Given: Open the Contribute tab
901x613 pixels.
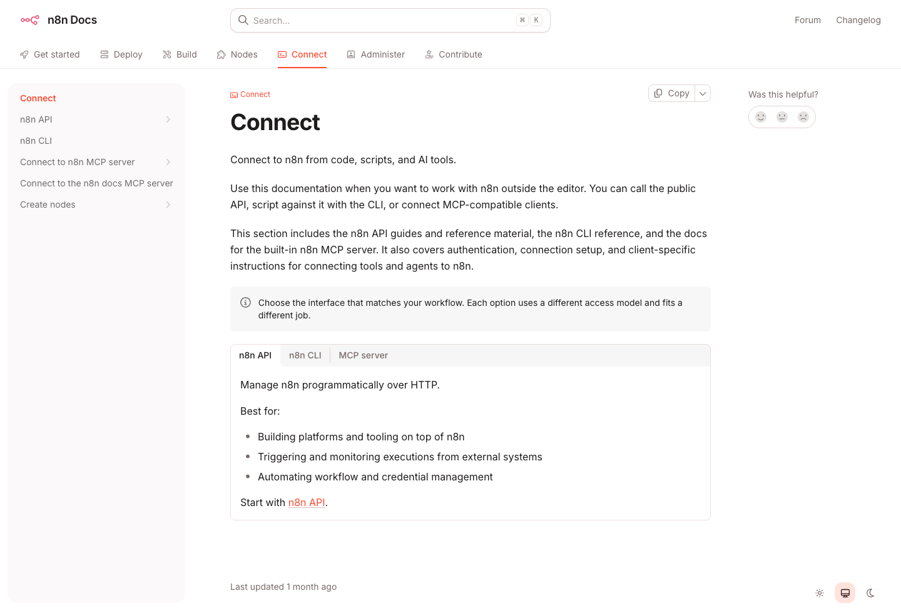Looking at the screenshot, I should (454, 54).
